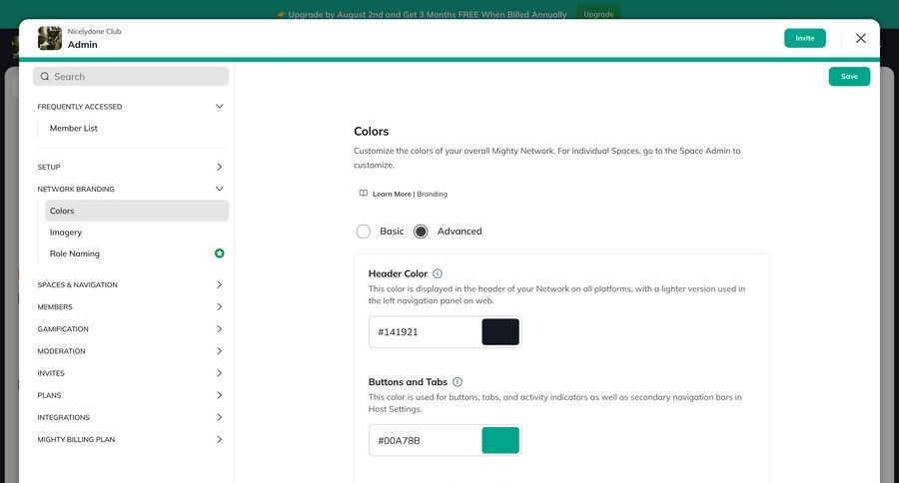Screen dimensions: 899x483
Task: Open the Header Color info icon
Action: click(438, 273)
